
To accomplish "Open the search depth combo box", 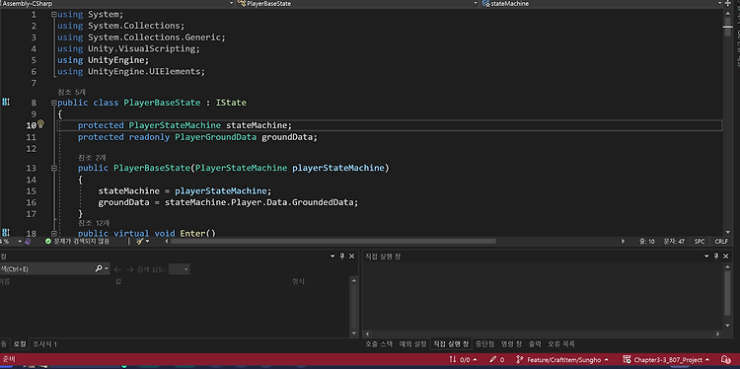I will 179,269.
